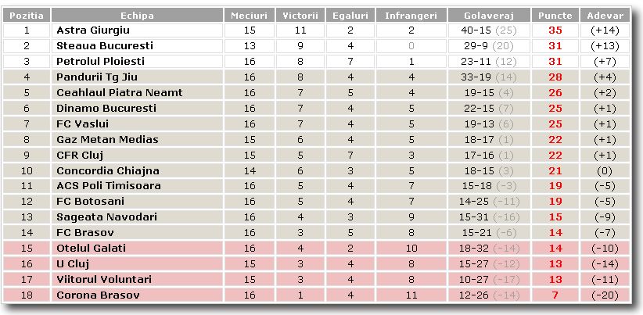Click the Victorii column header

click(300, 16)
